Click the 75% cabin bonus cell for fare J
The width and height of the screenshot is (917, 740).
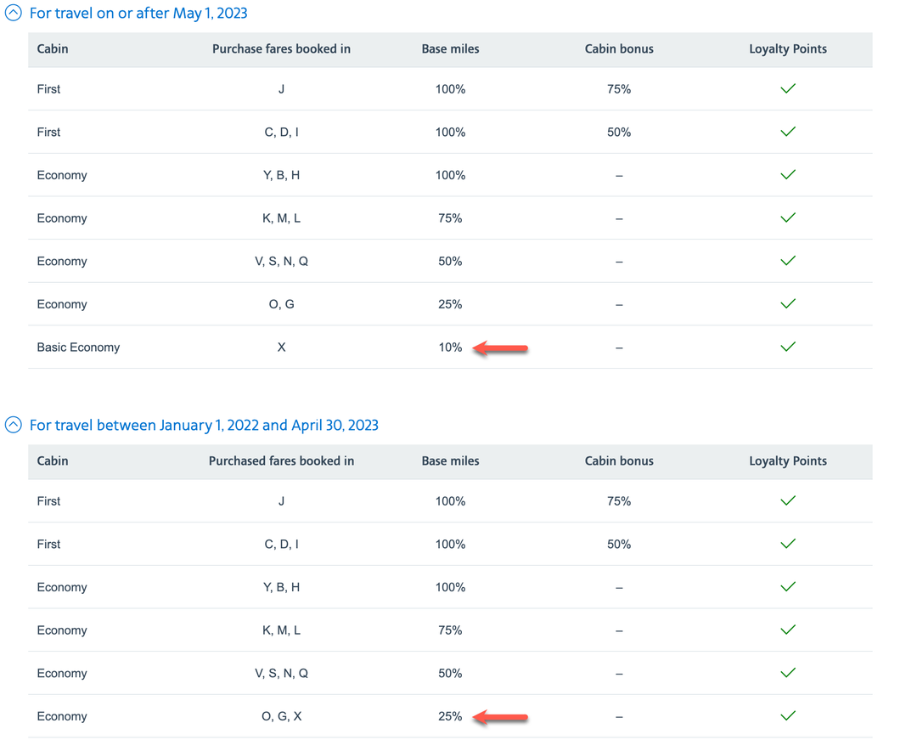619,88
